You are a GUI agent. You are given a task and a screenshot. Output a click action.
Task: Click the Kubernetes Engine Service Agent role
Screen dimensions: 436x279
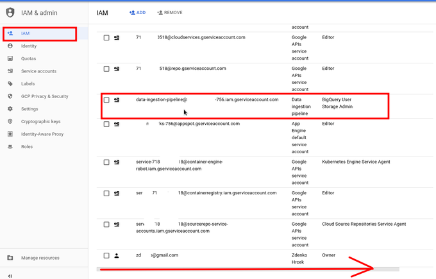point(356,162)
